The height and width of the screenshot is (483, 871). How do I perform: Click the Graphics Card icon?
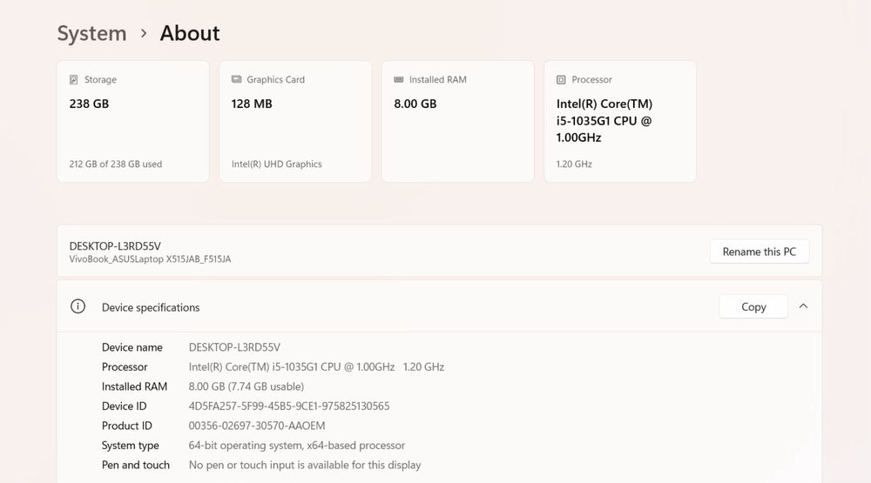pos(236,79)
